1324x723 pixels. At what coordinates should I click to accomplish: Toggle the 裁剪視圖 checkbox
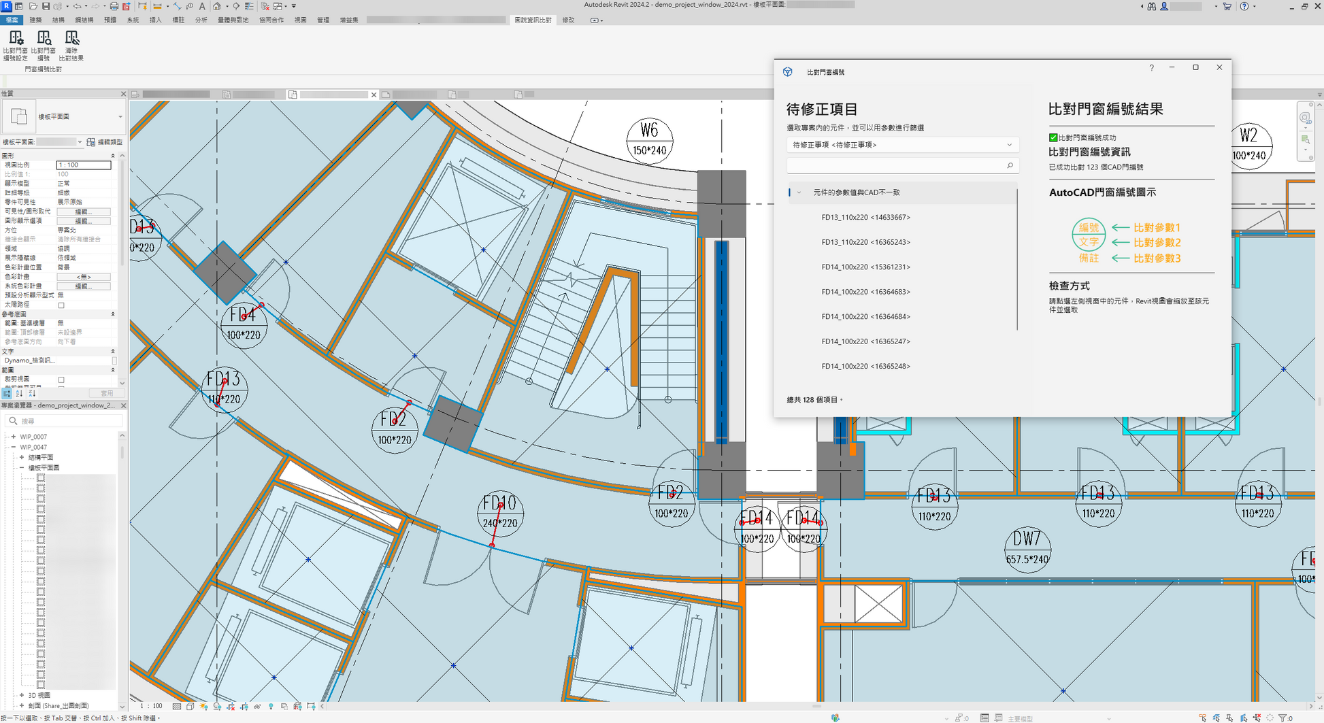pos(61,380)
